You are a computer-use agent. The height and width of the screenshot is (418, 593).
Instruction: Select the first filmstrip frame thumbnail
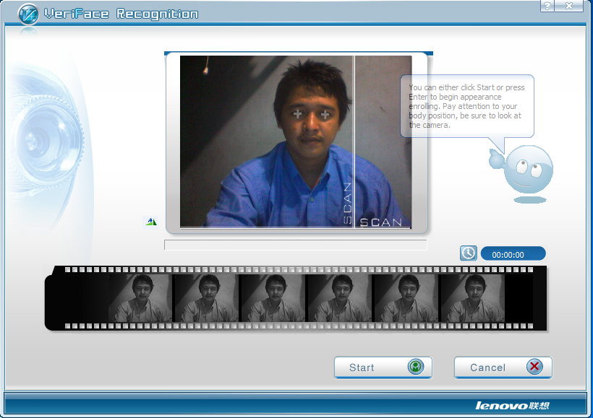click(140, 298)
